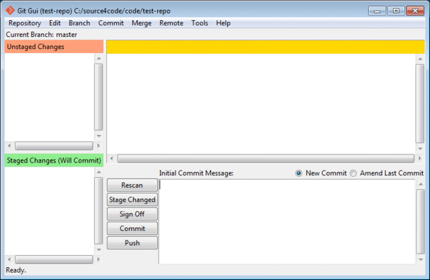Click the Staged Changes scroll right arrow
Viewport: 430px width, 280px height.
[x=99, y=259]
